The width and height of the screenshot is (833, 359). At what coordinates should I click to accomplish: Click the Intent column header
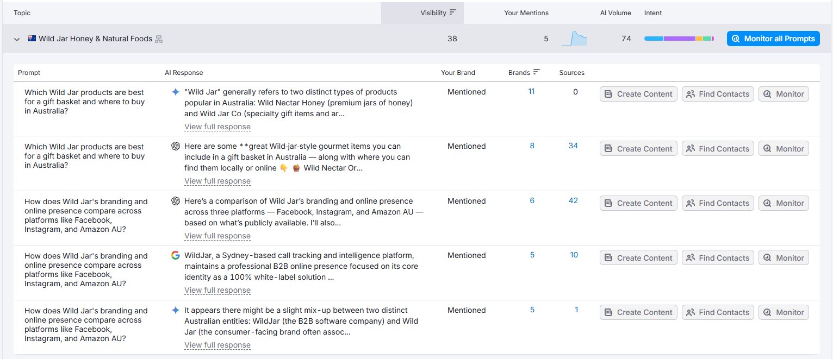653,12
